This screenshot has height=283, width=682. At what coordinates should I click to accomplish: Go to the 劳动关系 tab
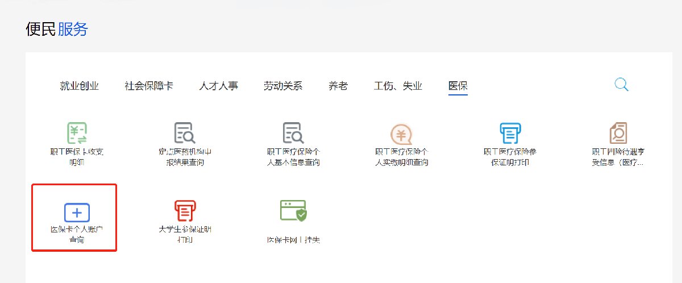(283, 86)
